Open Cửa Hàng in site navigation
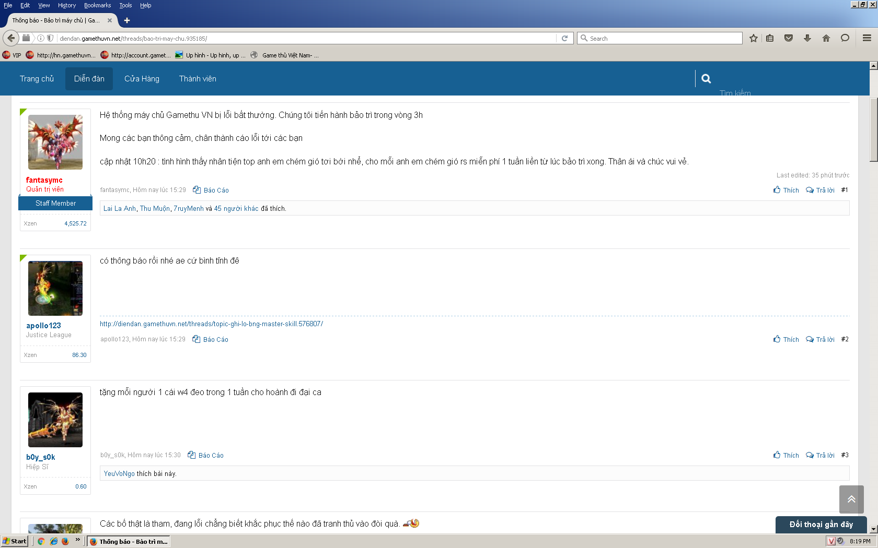Viewport: 878px width, 548px height. tap(142, 79)
